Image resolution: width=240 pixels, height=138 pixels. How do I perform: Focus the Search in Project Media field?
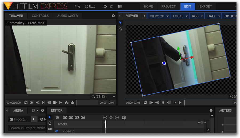click(x=27, y=128)
